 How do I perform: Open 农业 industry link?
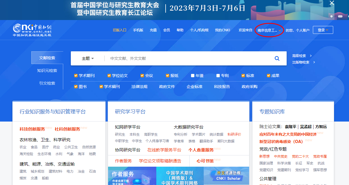23,147
